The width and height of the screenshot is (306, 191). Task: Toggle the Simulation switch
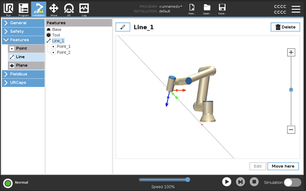[x=292, y=182]
